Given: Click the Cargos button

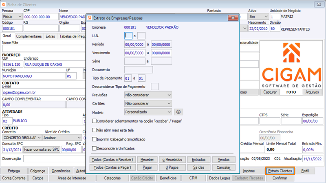Looking at the screenshot, I should tap(38, 178).
